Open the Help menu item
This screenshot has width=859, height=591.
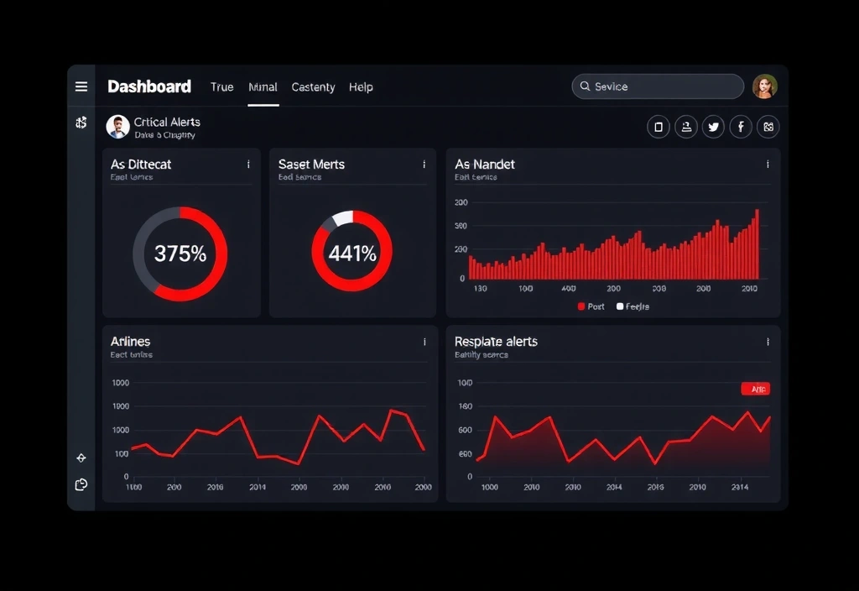361,87
